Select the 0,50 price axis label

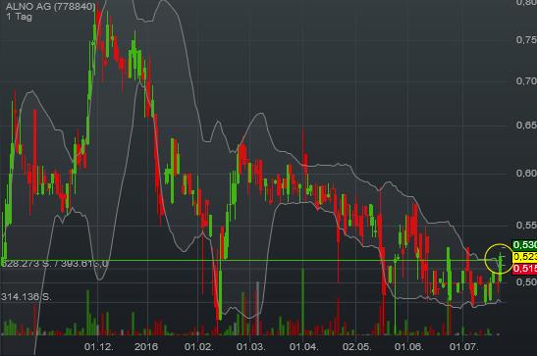coord(526,282)
